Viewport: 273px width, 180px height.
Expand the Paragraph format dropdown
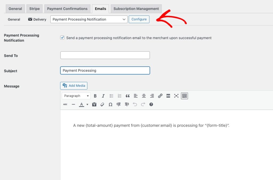pyautogui.click(x=76, y=96)
